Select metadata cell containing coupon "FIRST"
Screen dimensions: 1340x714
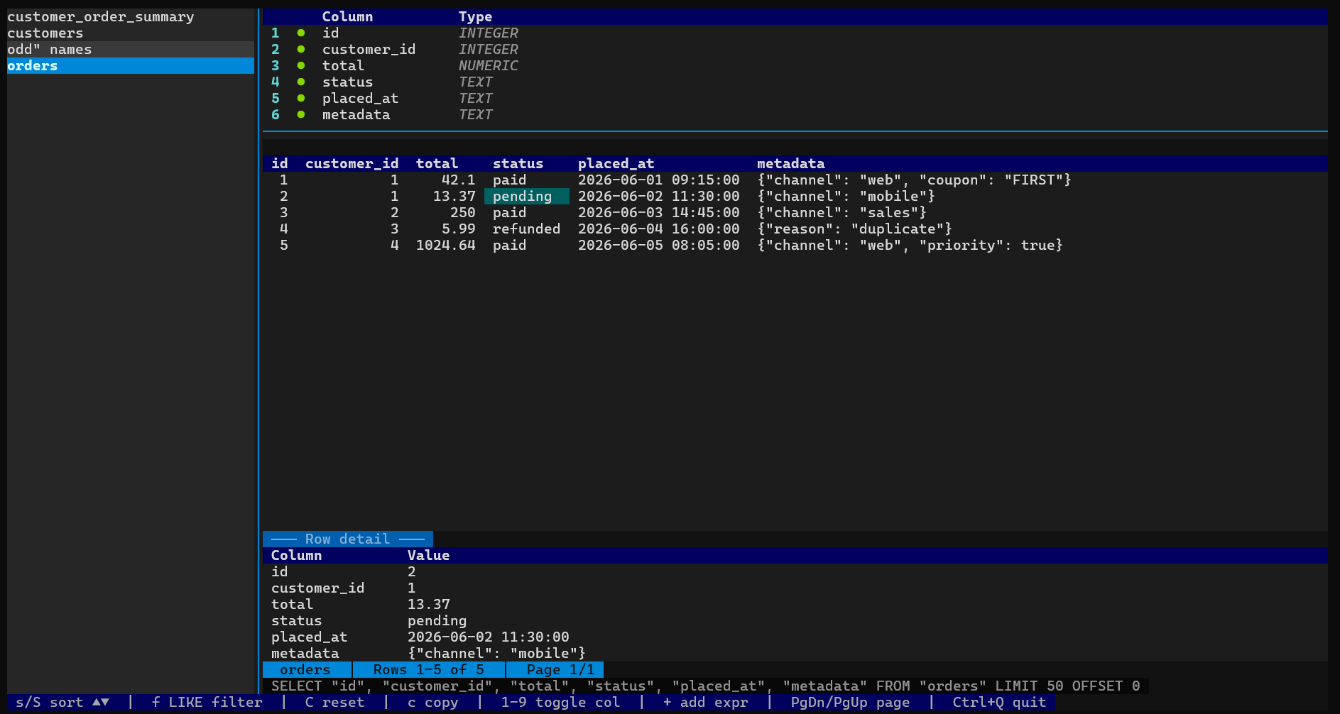pyautogui.click(x=914, y=180)
